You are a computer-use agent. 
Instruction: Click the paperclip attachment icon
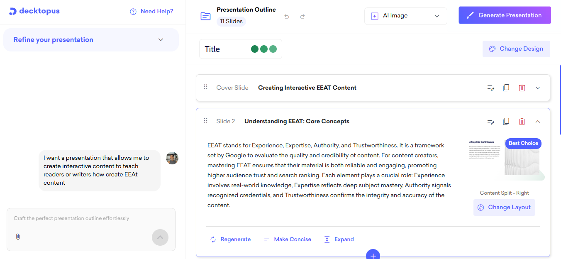tap(18, 237)
